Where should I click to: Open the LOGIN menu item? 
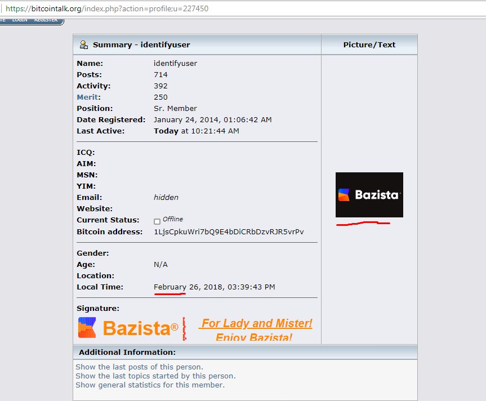(20, 20)
